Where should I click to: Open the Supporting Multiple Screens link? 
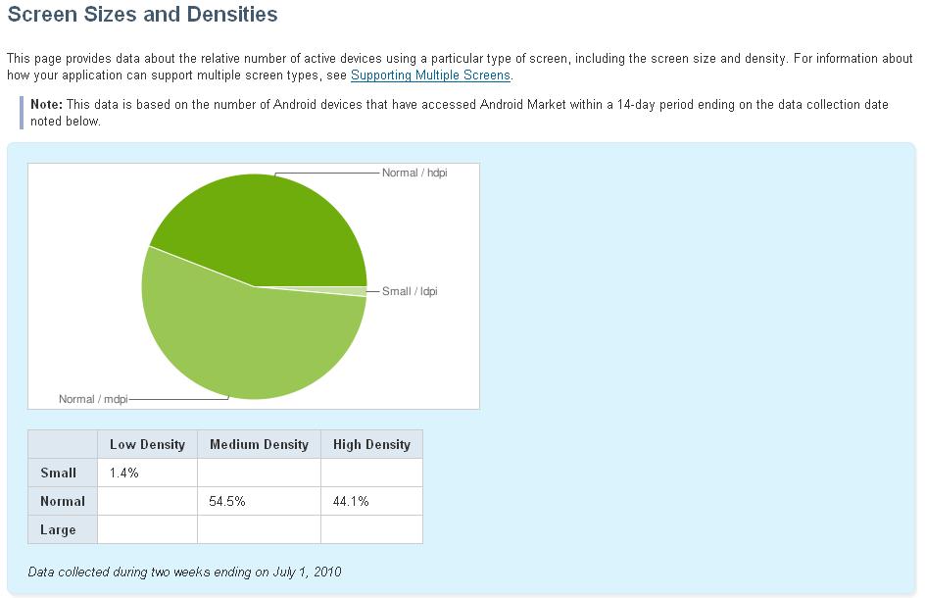click(x=430, y=75)
